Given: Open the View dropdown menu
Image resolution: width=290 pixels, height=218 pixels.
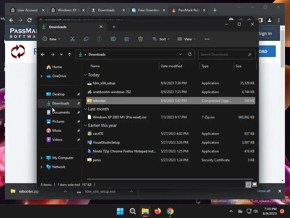Looking at the screenshot, I should pos(186,39).
